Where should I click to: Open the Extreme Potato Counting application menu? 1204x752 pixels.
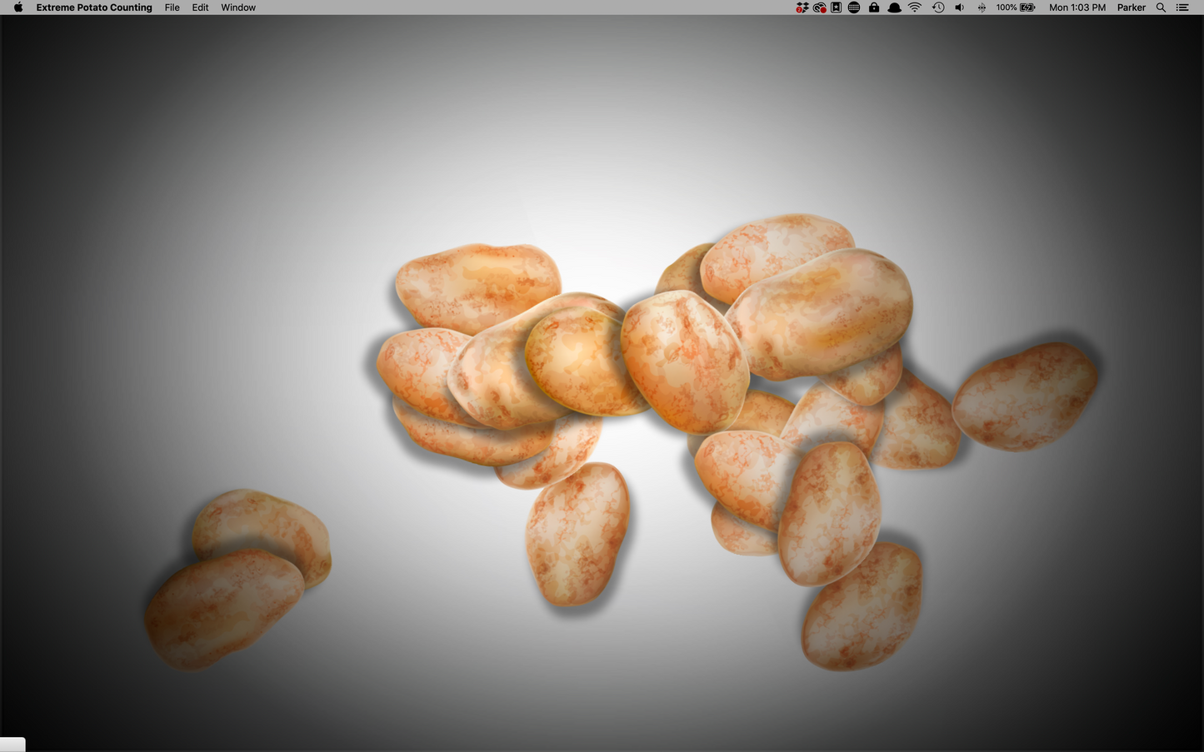93,7
